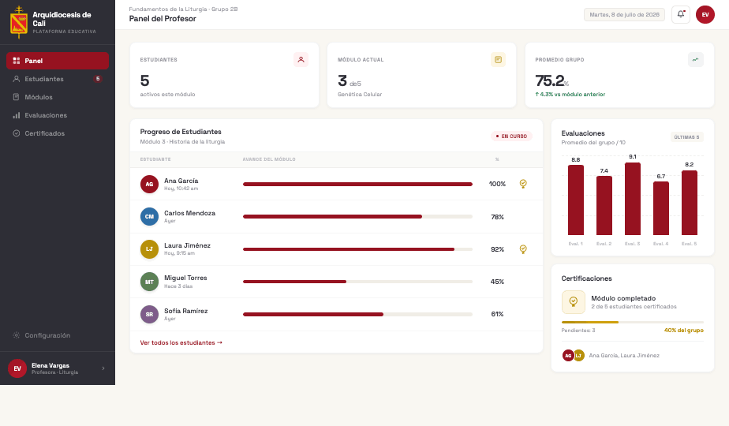Open the date selector Martes, 8 de julio
Viewport: 729px width, 426px height.
[624, 14]
